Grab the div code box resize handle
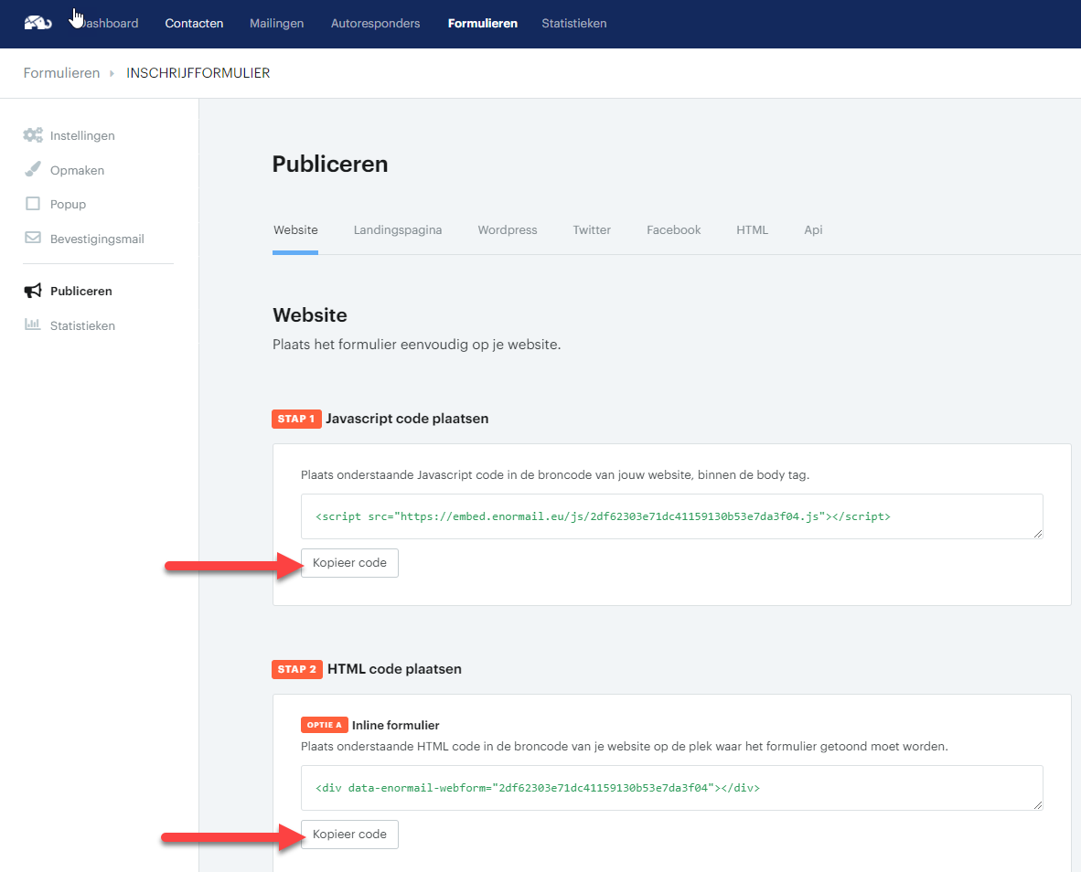Screen dimensions: 1081x872 (1038, 805)
